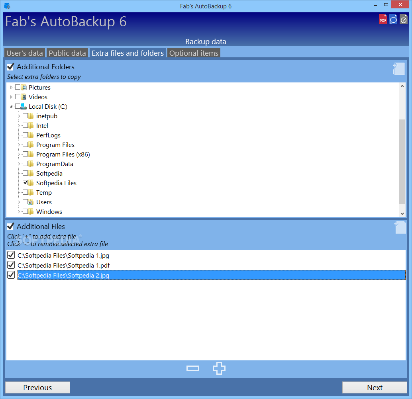Click the Local Disk (C:) drive icon

[24, 106]
